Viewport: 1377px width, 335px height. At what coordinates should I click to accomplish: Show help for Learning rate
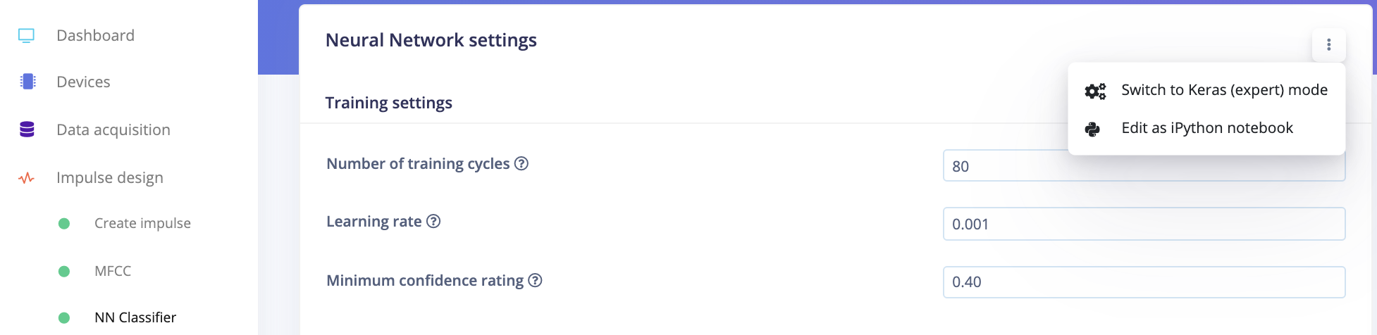[433, 221]
